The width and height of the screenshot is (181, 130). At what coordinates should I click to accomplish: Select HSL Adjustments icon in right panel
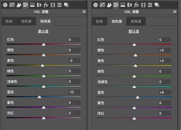116,5
